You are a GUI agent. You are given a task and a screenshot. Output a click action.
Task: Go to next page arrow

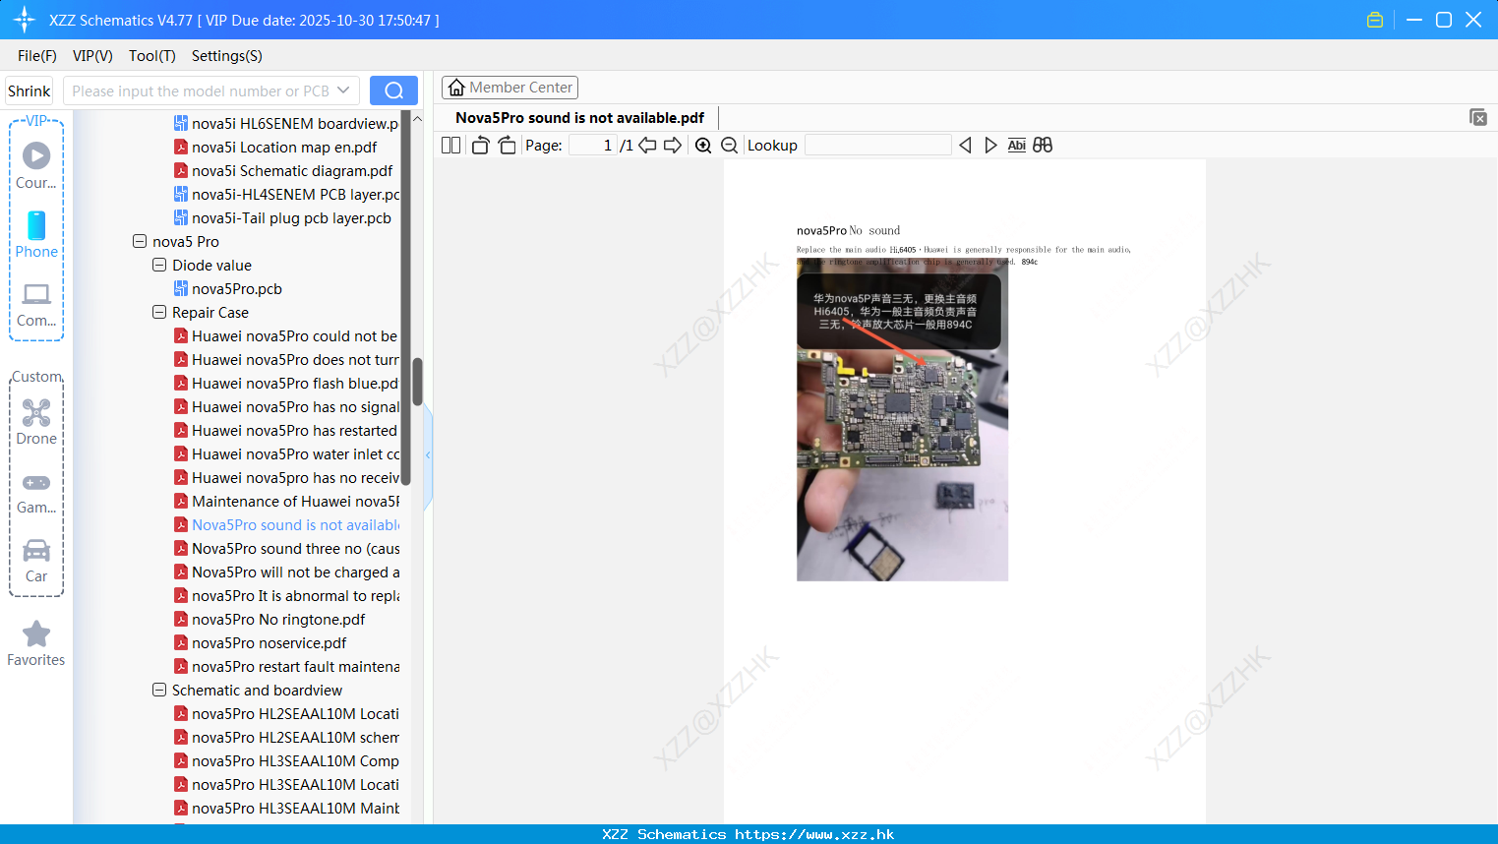pos(673,145)
